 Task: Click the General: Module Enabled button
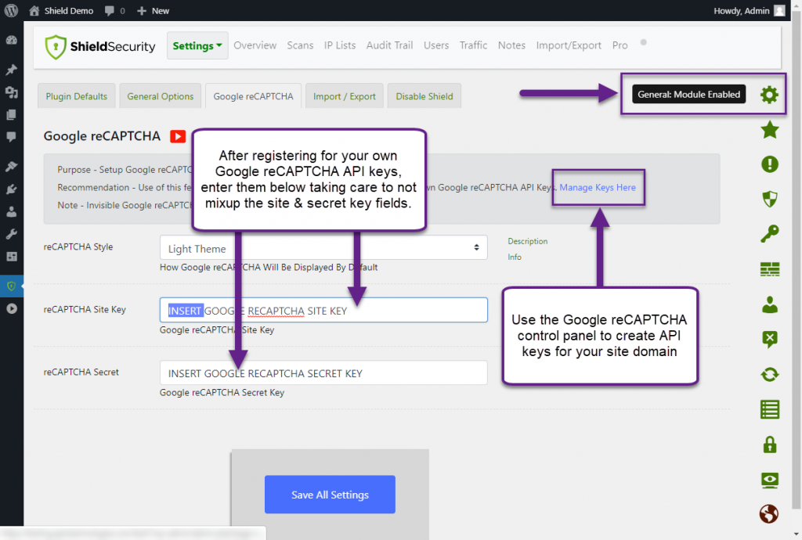(x=688, y=95)
